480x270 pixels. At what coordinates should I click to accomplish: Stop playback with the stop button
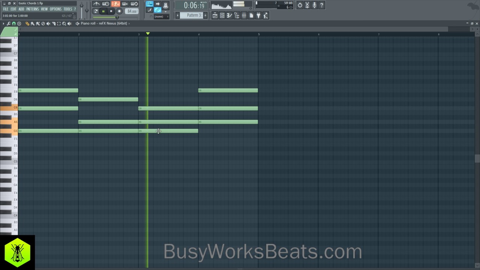point(111,11)
